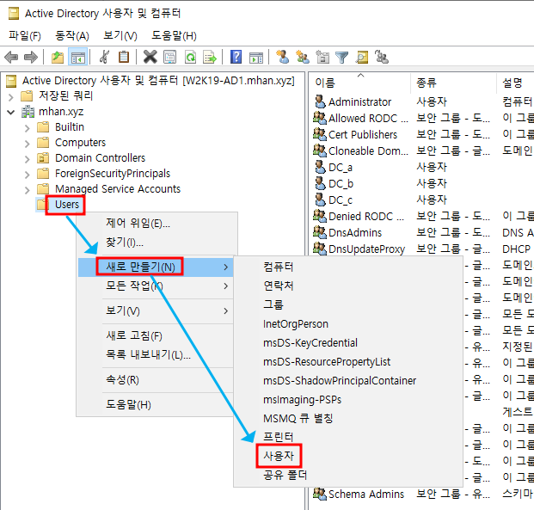Open the 도움말(H) menu bar item
The width and height of the screenshot is (534, 510).
174,35
